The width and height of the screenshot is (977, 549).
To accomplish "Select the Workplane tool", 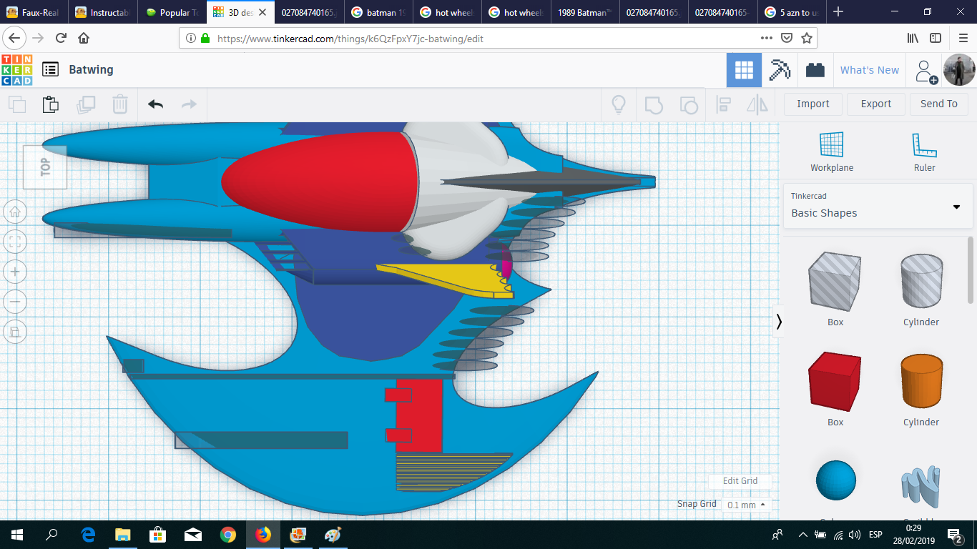I will 832,152.
